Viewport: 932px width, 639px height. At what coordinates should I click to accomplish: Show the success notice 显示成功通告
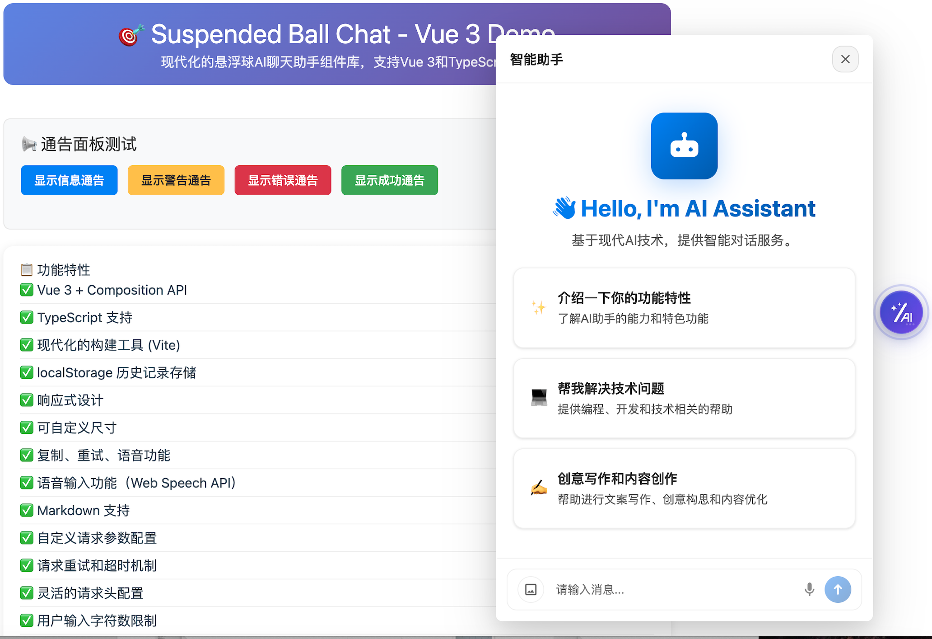tap(389, 180)
